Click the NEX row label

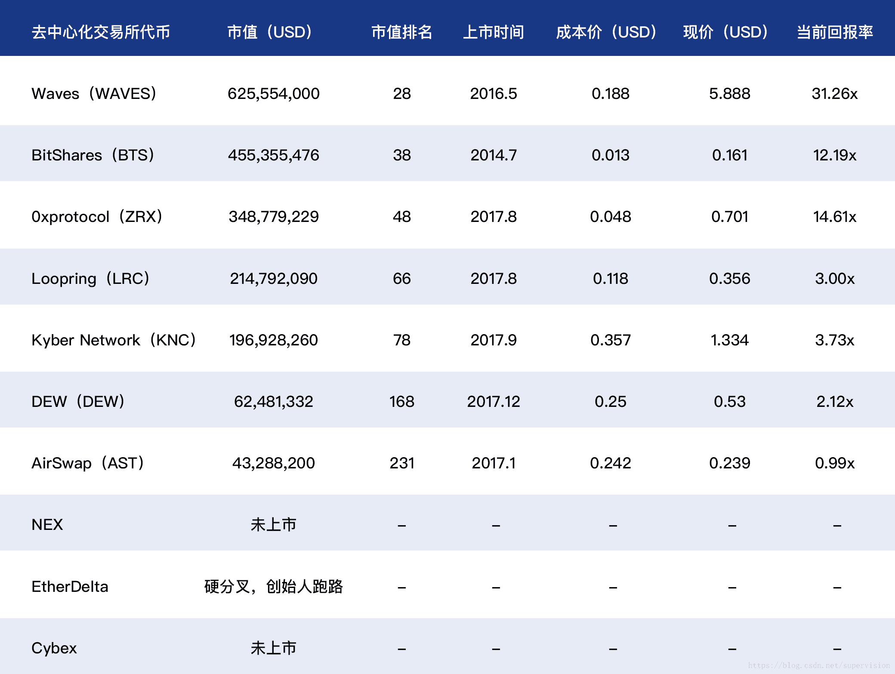point(47,525)
